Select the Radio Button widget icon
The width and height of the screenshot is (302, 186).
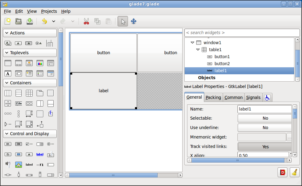point(51,144)
